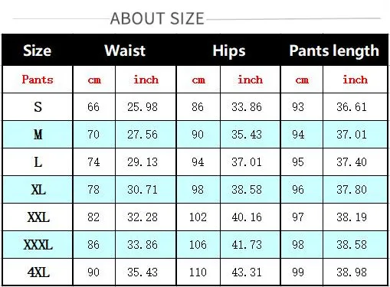Select the hips value 43.31 inch
The image size is (390, 287).
pos(247,272)
